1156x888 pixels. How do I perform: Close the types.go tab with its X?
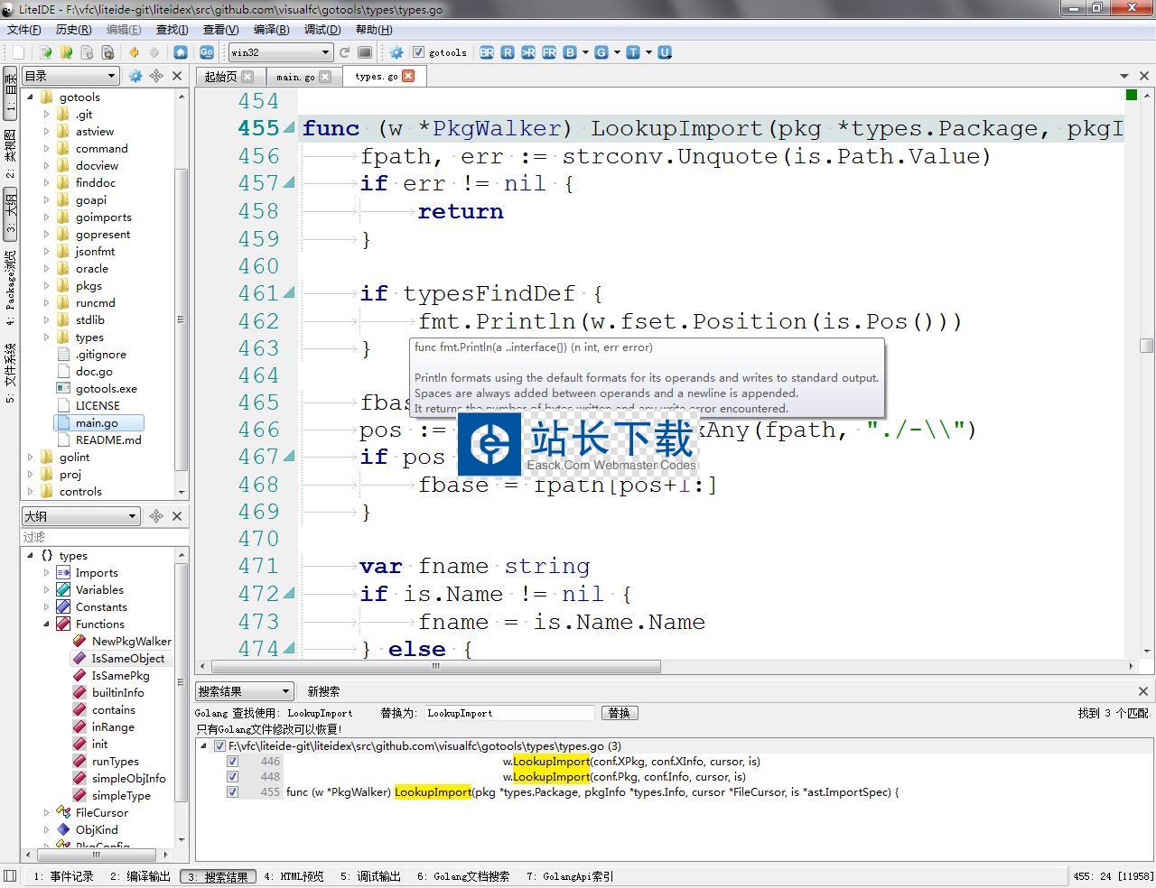click(408, 76)
